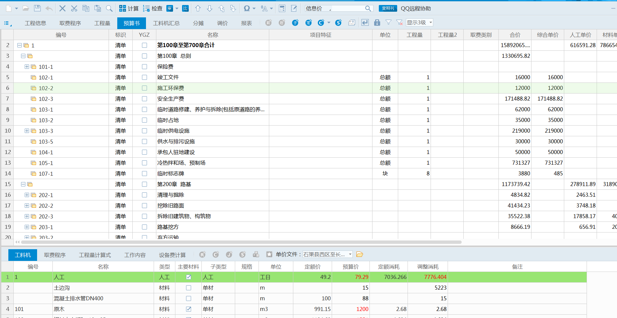Switch to the 报表 tab
617x318 pixels.
pos(247,23)
